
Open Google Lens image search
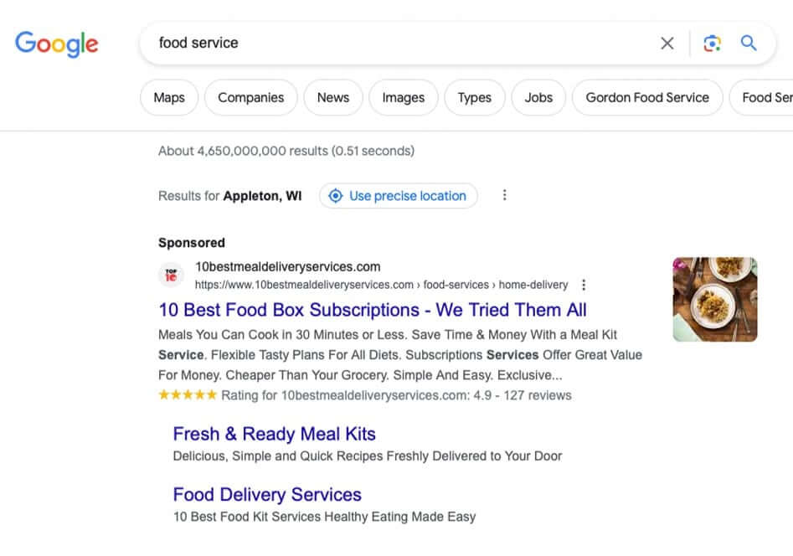713,44
